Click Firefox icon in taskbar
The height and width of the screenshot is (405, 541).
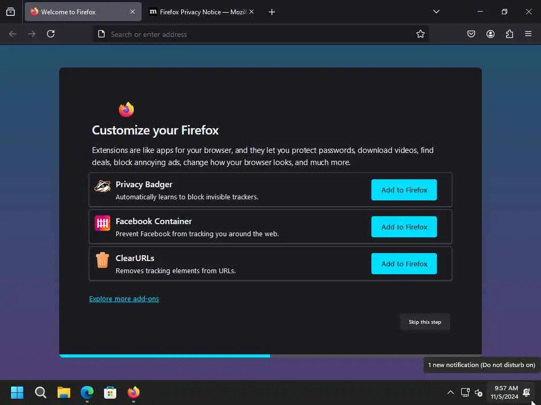[134, 392]
